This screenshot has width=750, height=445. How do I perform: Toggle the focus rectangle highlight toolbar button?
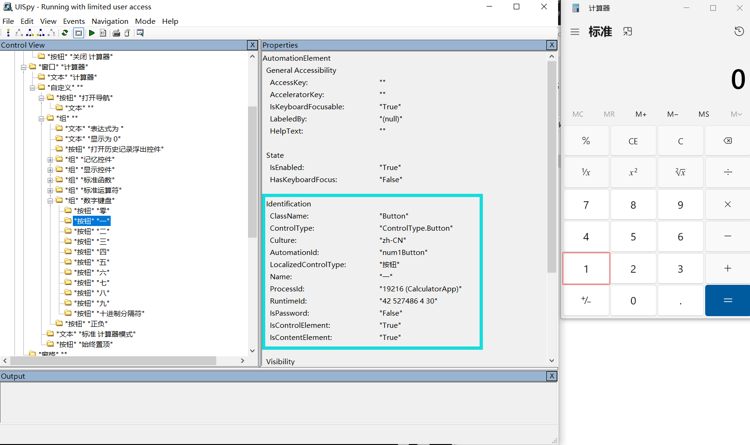78,33
